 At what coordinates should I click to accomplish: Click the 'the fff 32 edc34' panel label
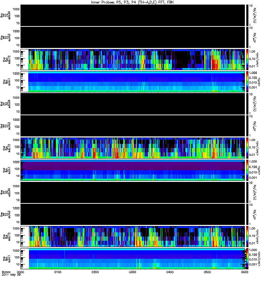pyautogui.click(x=5, y=192)
